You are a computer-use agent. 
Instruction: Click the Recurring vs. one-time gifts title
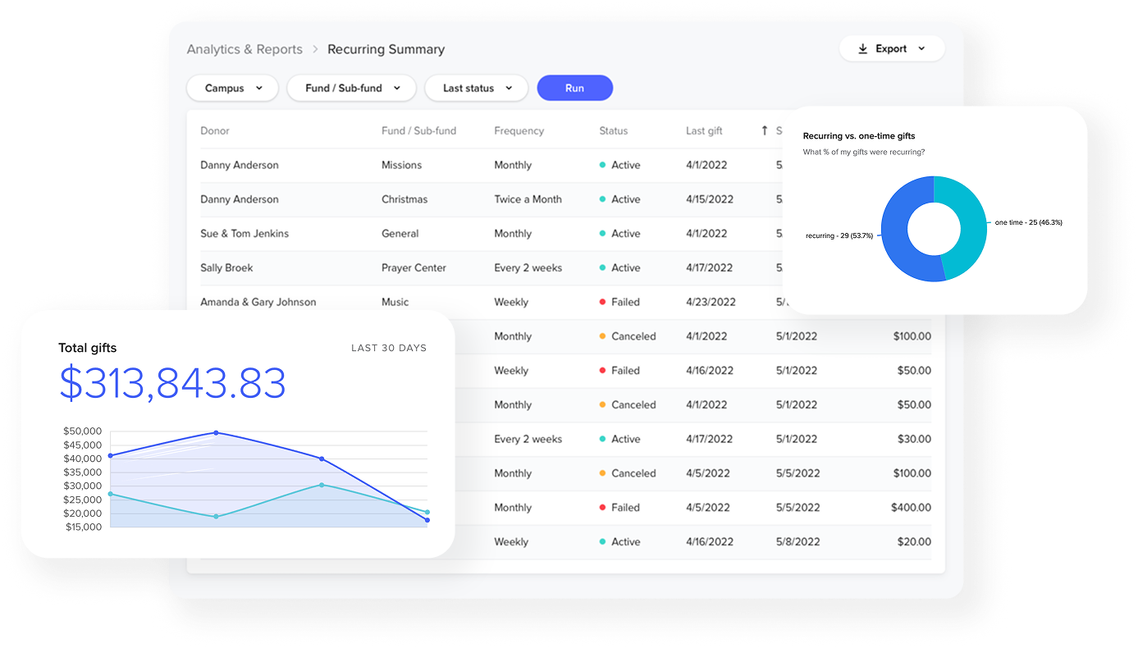tap(859, 136)
